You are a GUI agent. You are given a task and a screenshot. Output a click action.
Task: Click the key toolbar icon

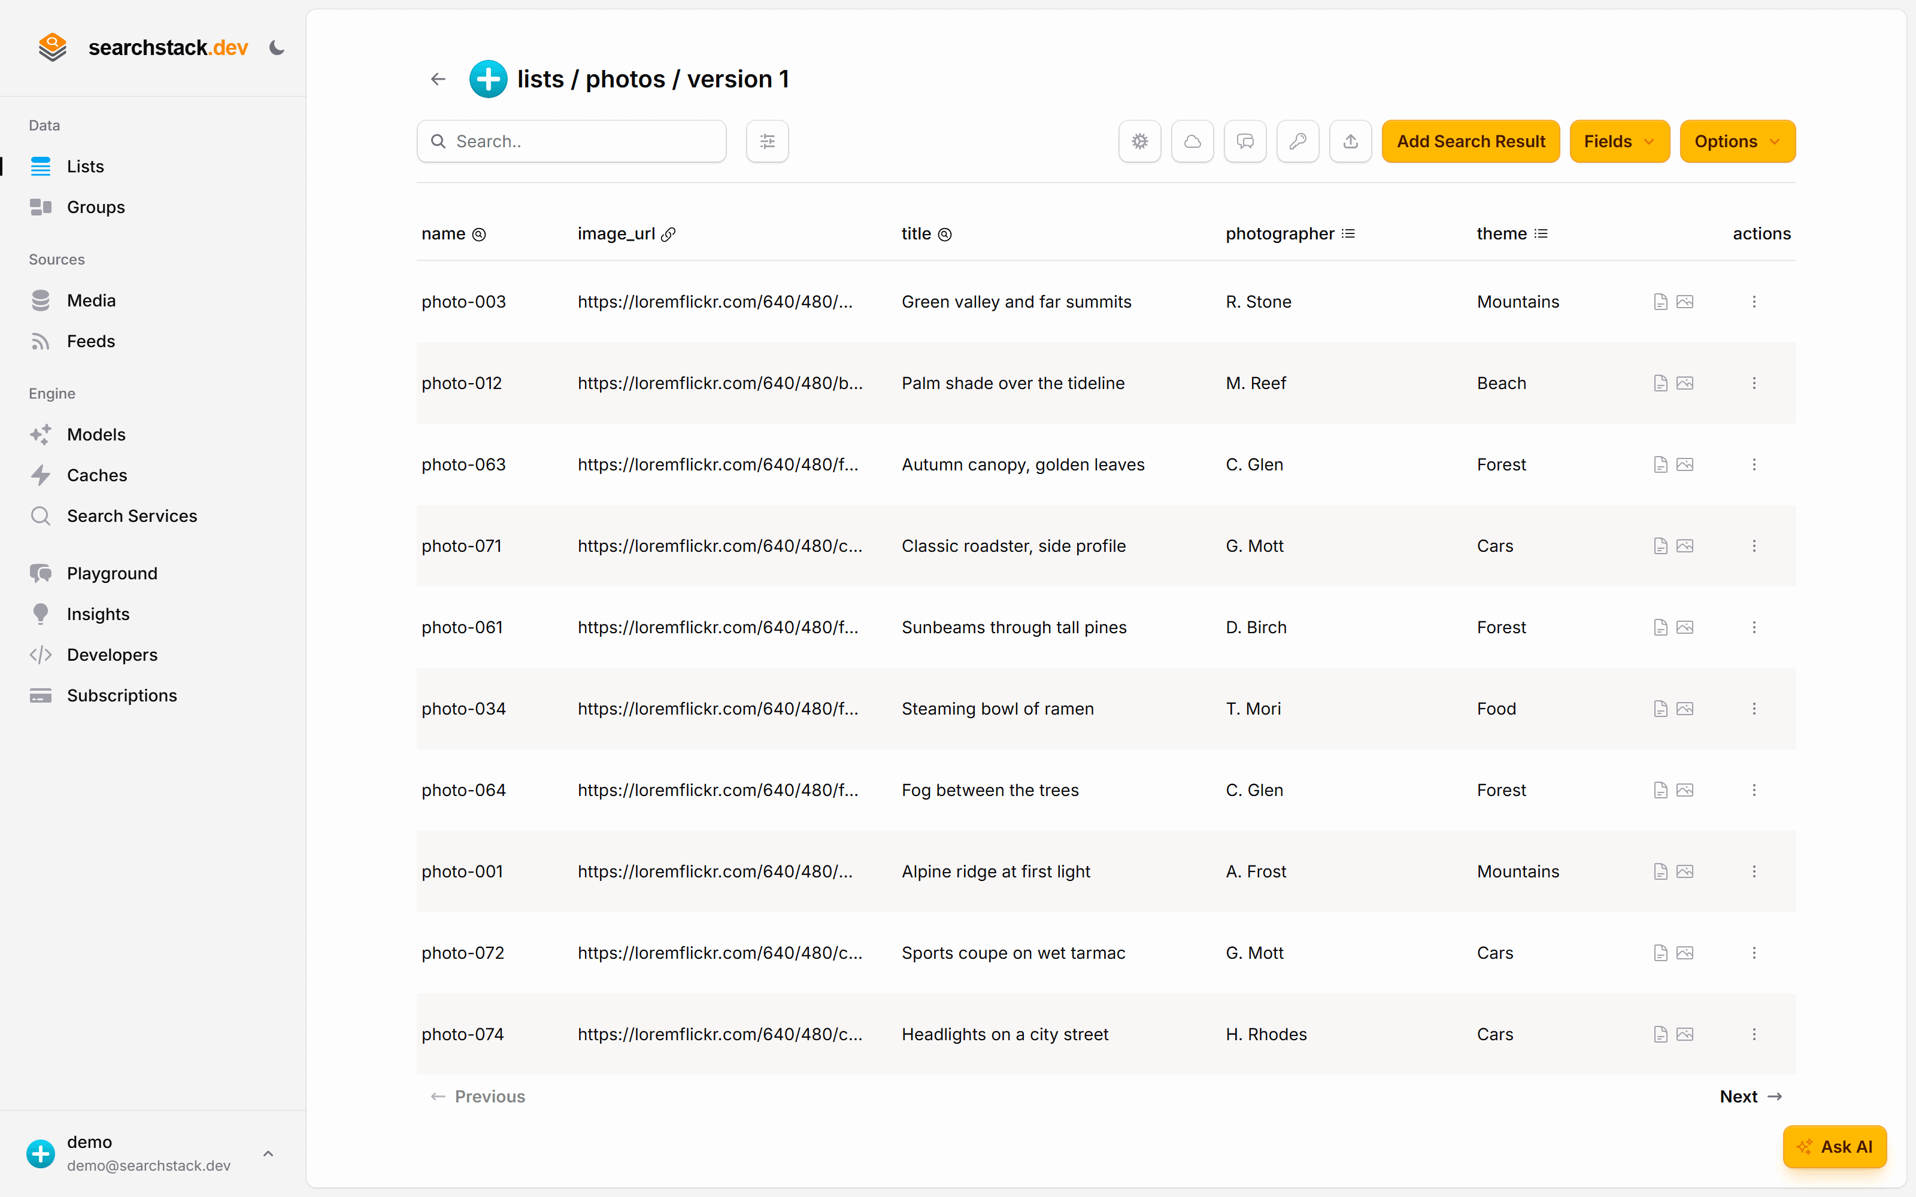point(1297,142)
